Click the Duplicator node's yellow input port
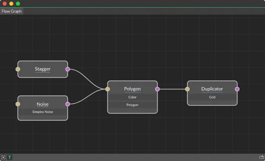Screen dimensions: 265x161 coord(187,89)
